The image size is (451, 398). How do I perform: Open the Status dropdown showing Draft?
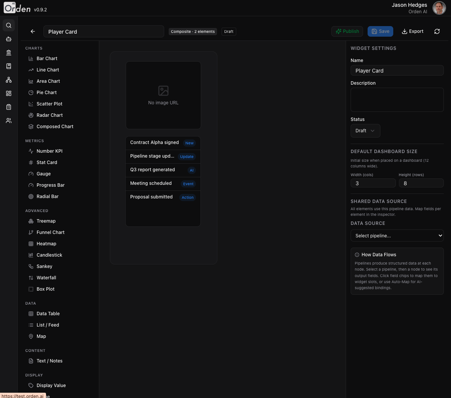point(365,131)
